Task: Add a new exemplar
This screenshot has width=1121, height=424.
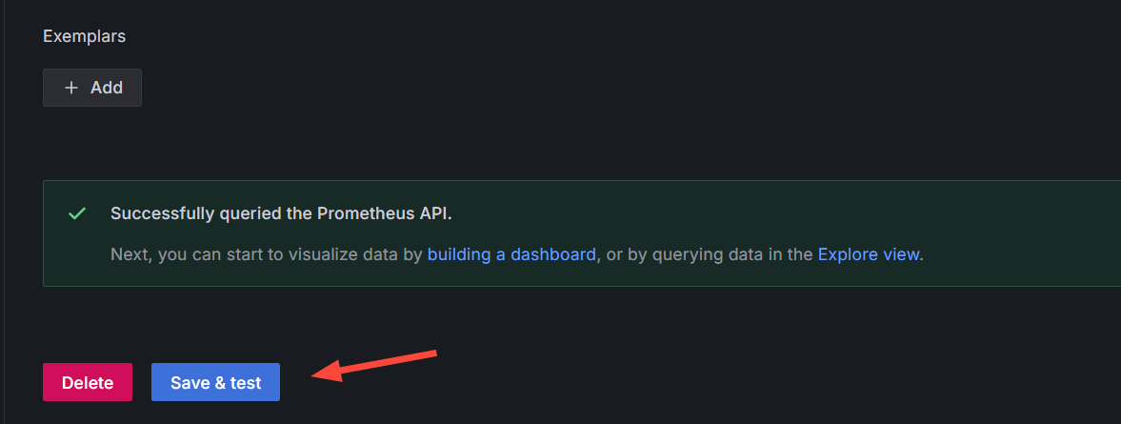Action: (92, 88)
